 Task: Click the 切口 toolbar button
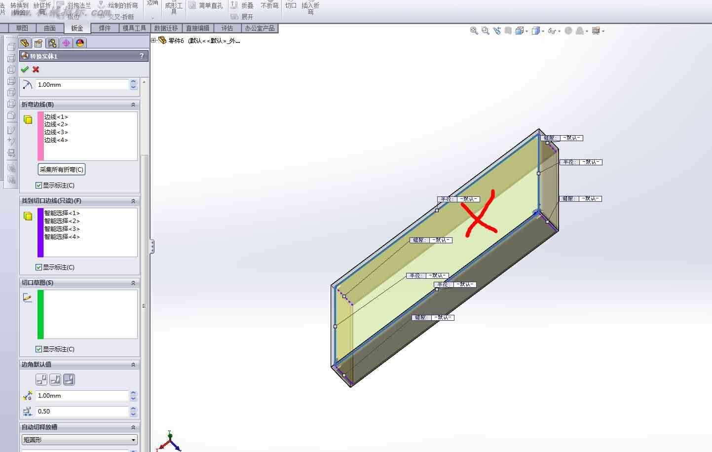click(291, 5)
